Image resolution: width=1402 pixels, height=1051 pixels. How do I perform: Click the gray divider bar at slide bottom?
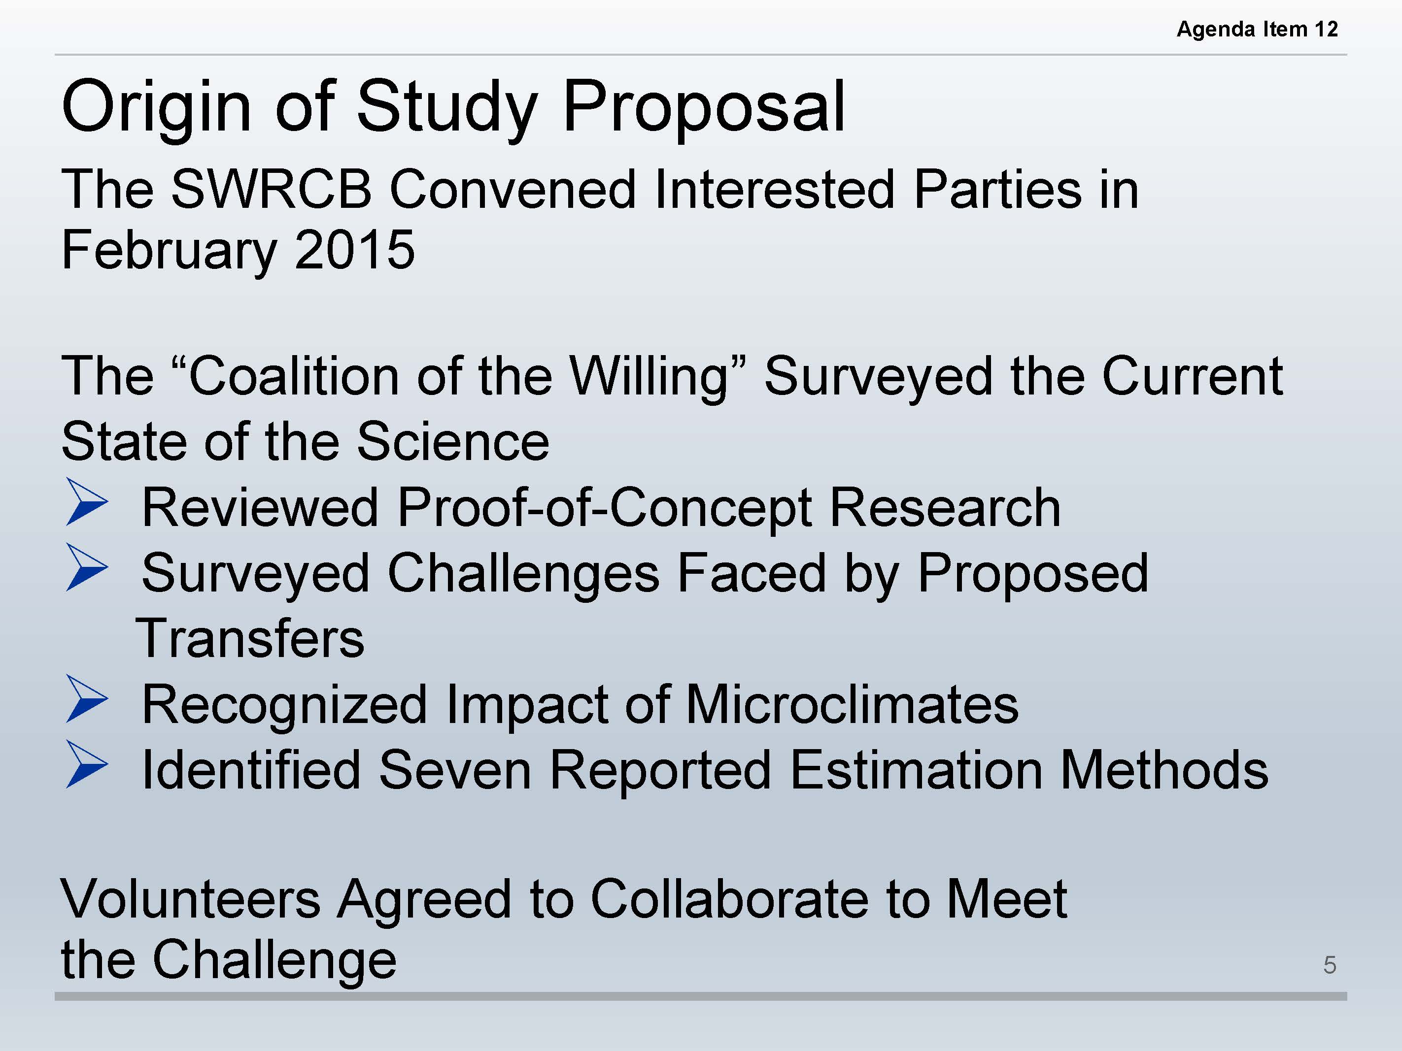pyautogui.click(x=700, y=996)
